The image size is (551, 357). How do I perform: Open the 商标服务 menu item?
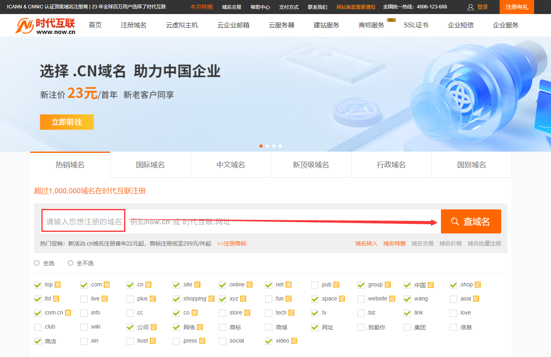coord(371,25)
